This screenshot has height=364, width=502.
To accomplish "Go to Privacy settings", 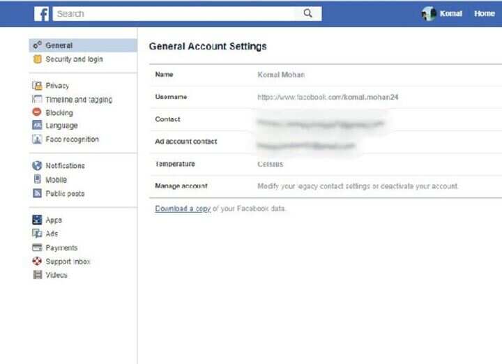I will coord(57,86).
